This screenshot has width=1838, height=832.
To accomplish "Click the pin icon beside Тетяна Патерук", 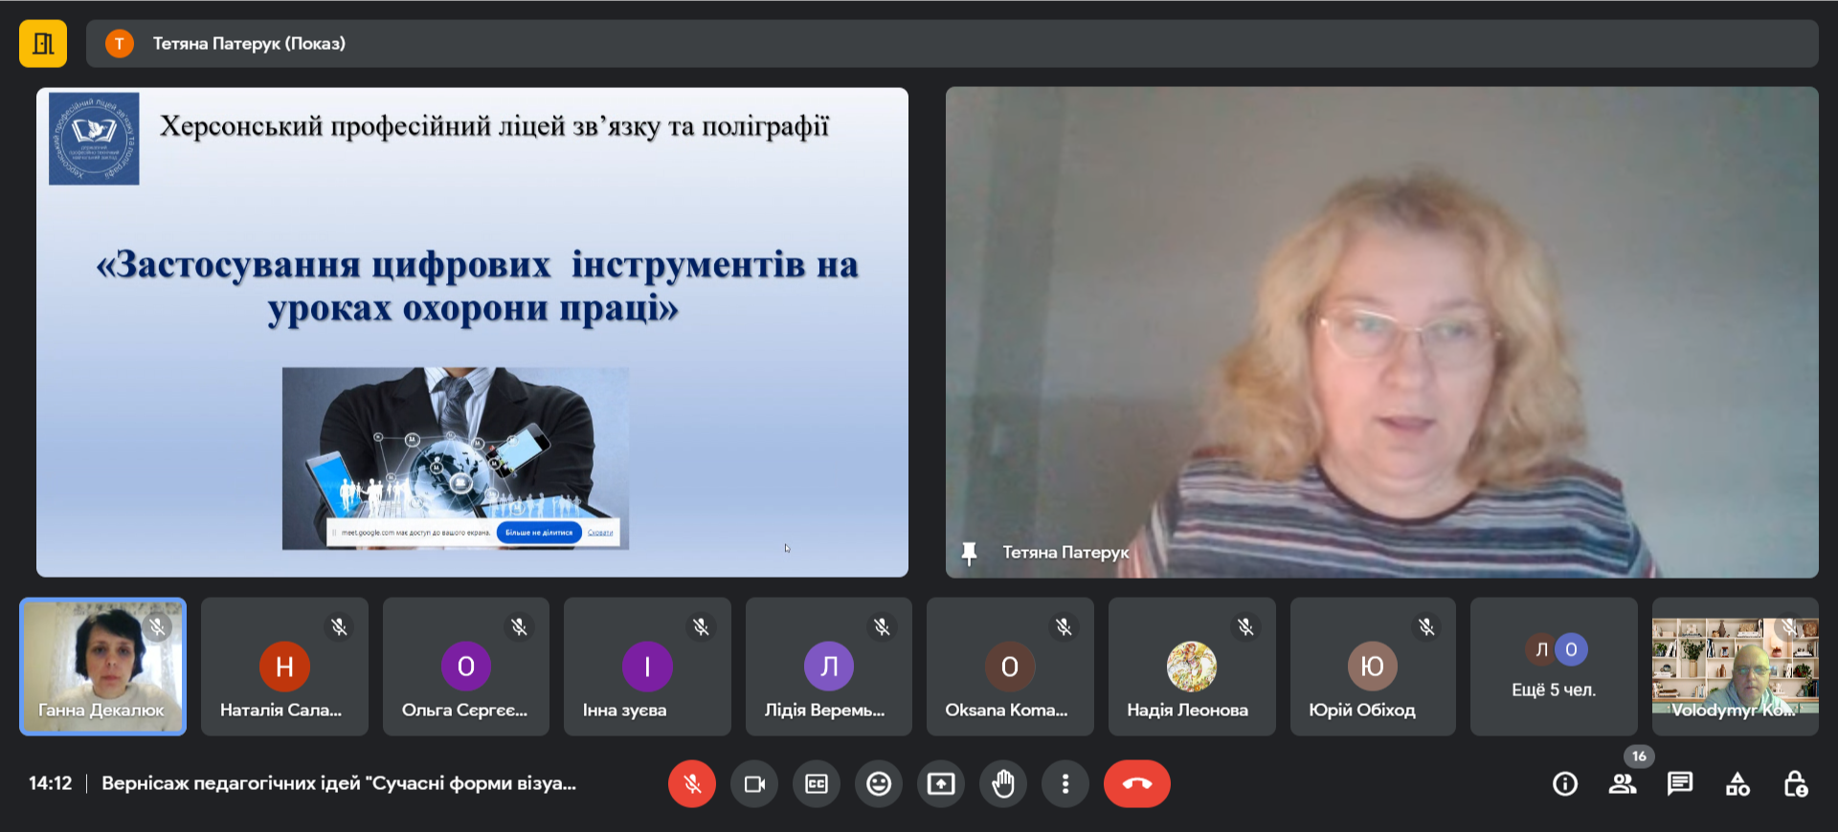I will click(x=969, y=553).
